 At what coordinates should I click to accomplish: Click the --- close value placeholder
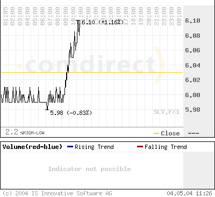point(193,133)
